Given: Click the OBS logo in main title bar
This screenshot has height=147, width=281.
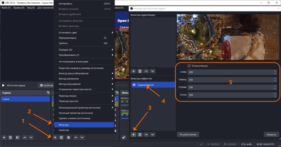Looking at the screenshot, I should tap(3, 3).
